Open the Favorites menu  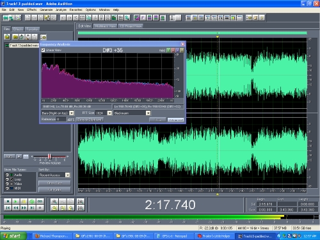click(x=76, y=10)
